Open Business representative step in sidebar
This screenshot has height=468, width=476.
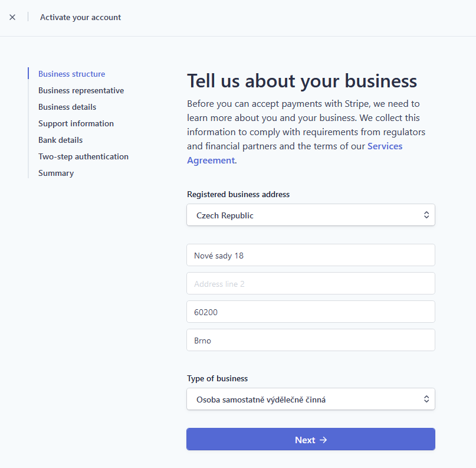81,90
